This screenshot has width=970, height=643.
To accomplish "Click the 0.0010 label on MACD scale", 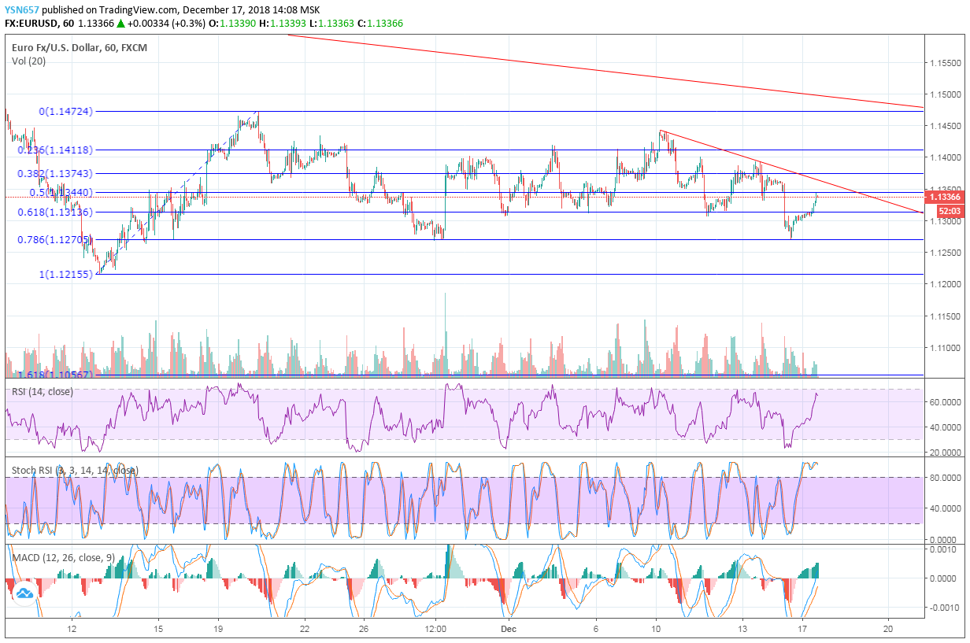I will pos(945,549).
